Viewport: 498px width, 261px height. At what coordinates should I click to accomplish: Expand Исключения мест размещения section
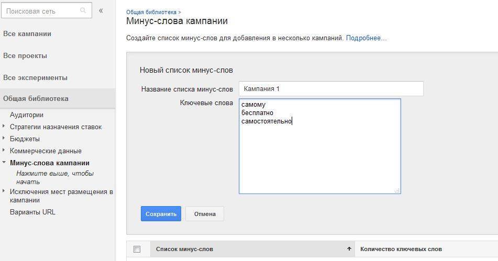tap(4, 191)
